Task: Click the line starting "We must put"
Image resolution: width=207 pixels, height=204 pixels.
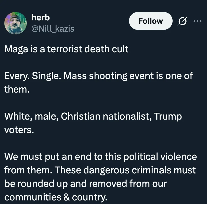Action: point(101,156)
